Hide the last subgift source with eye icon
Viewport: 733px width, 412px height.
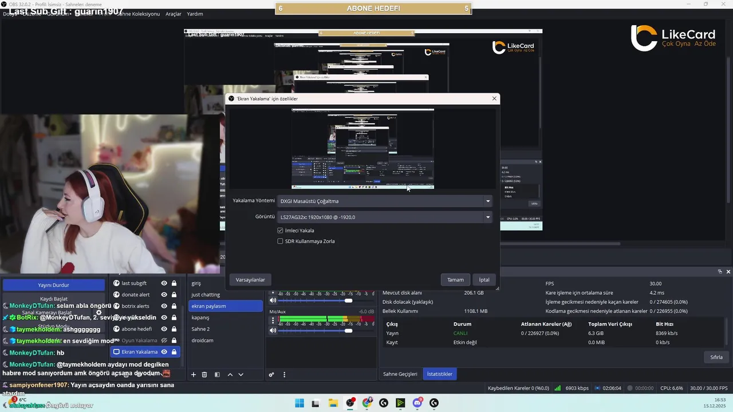pos(164,283)
